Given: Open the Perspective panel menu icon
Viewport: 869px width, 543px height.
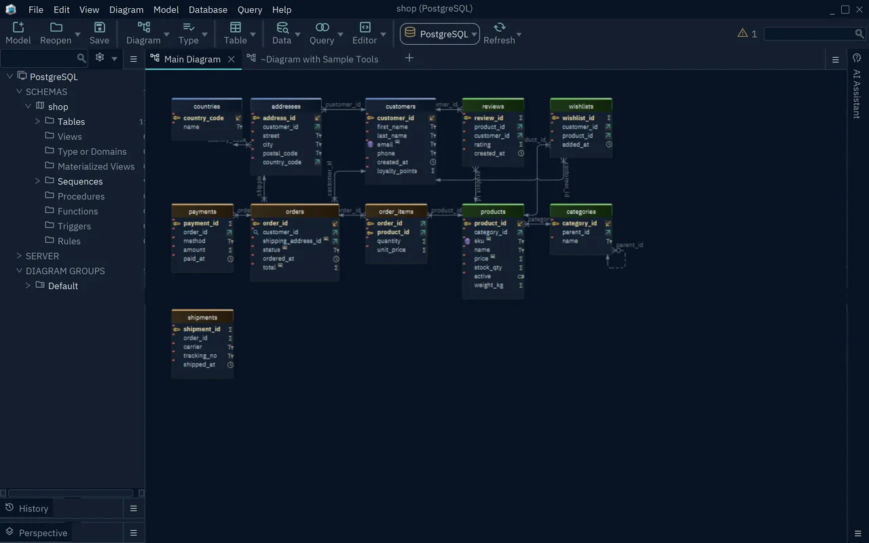Looking at the screenshot, I should [134, 533].
